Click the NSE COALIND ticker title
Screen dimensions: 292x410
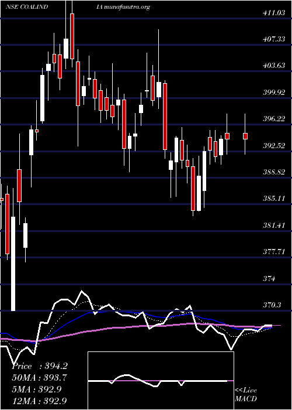(27, 7)
